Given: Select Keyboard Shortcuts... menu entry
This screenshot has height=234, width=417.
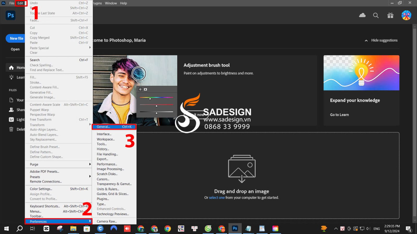Looking at the screenshot, I should 59,206.
